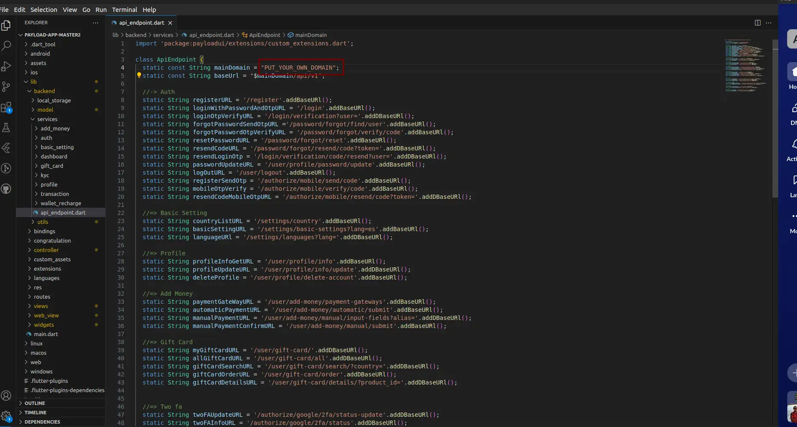Click line number 22 in the gutter
Image resolution: width=797 pixels, height=427 pixels.
121,213
